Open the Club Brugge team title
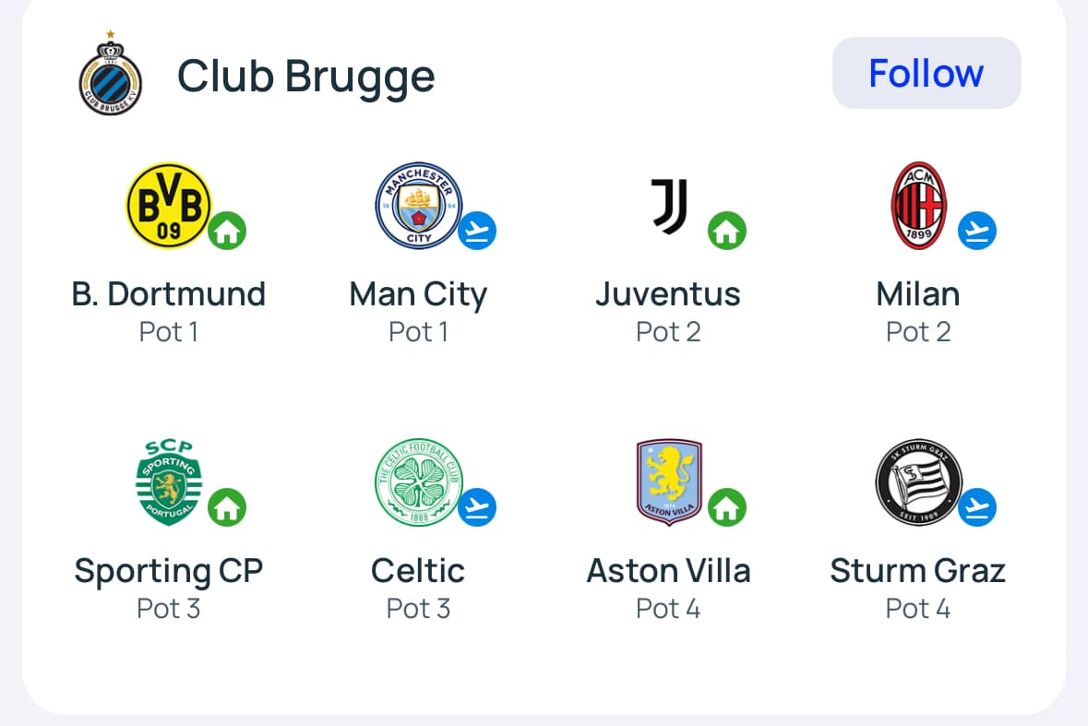 305,76
